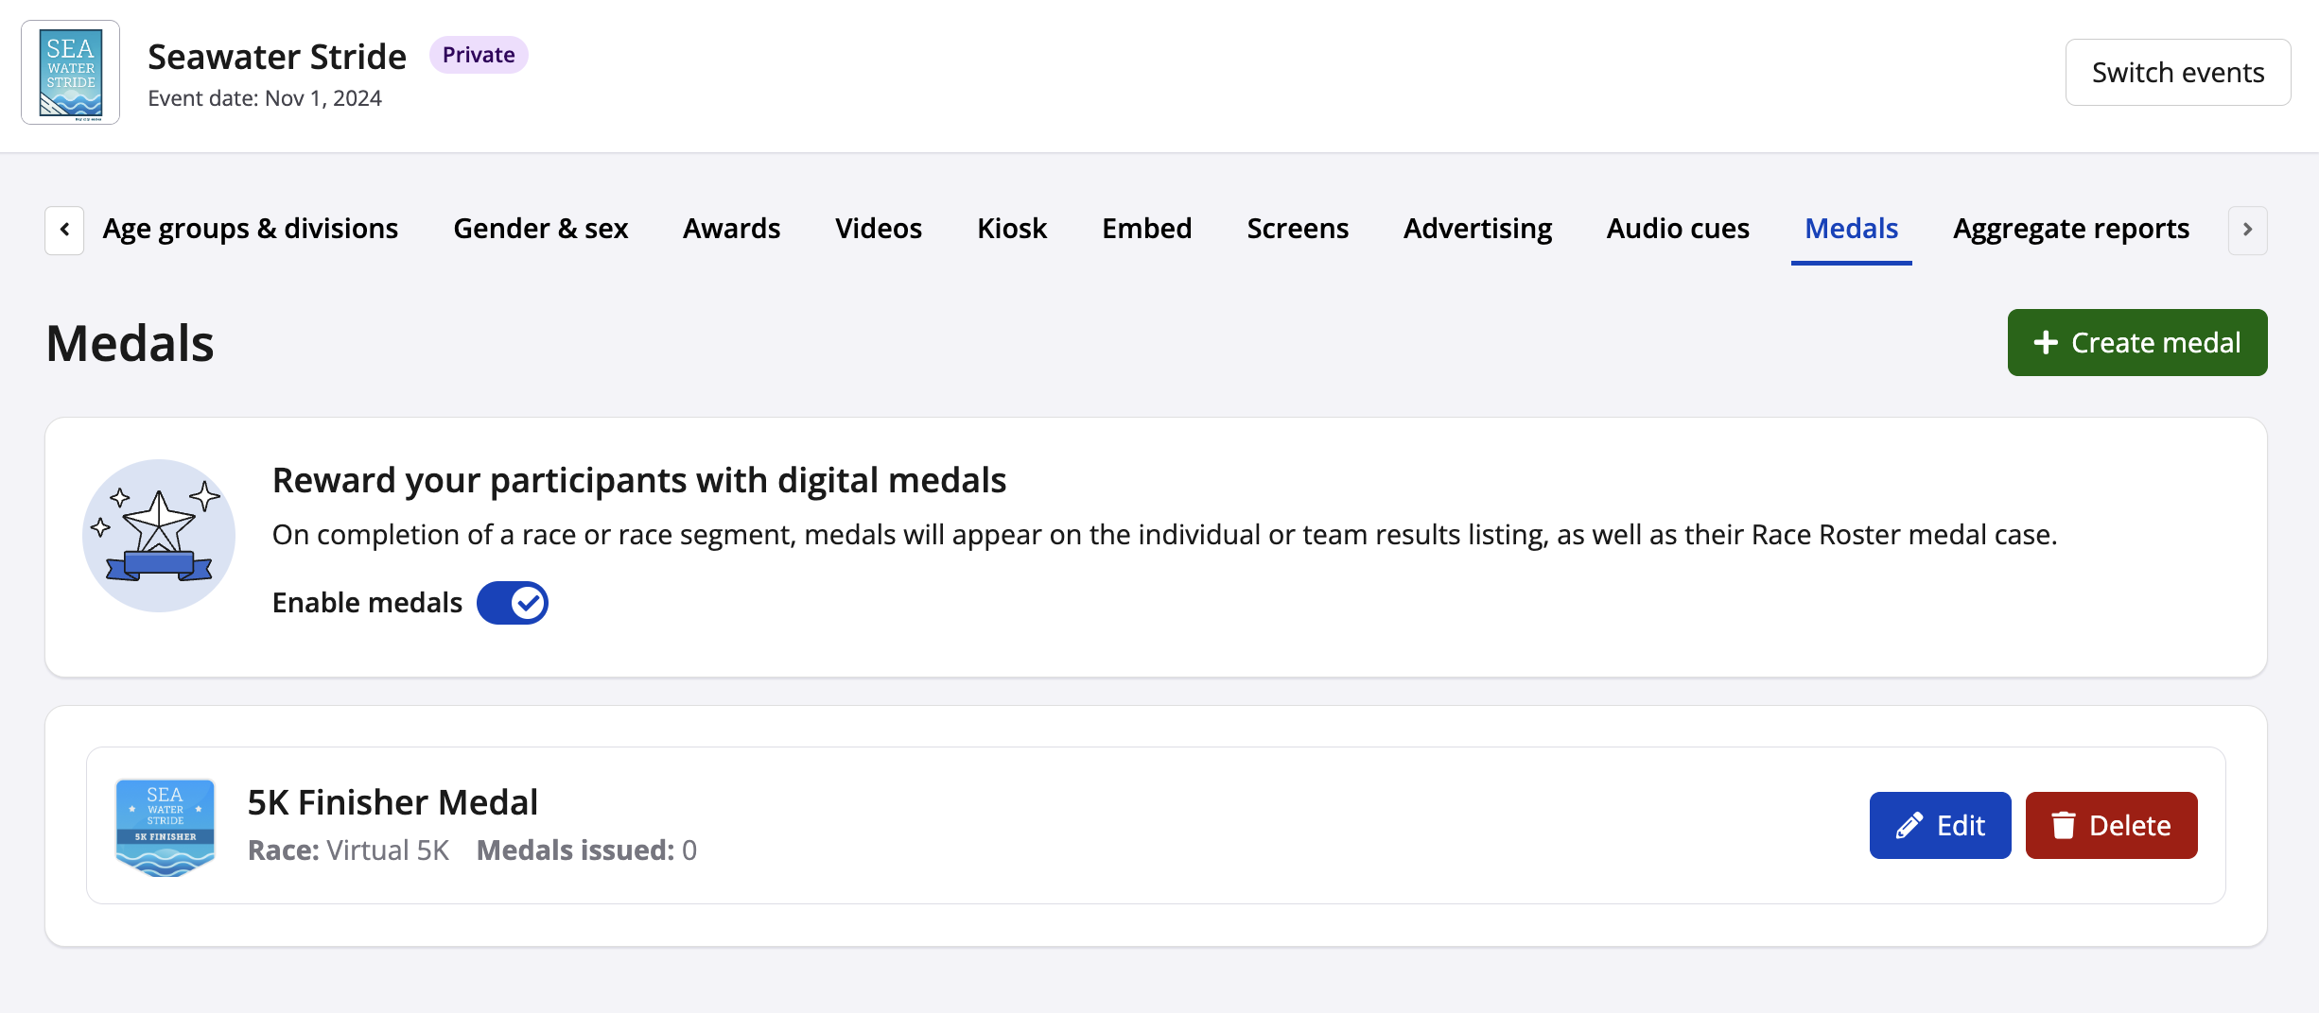Click the star medal illustration icon
This screenshot has width=2319, height=1013.
click(159, 536)
